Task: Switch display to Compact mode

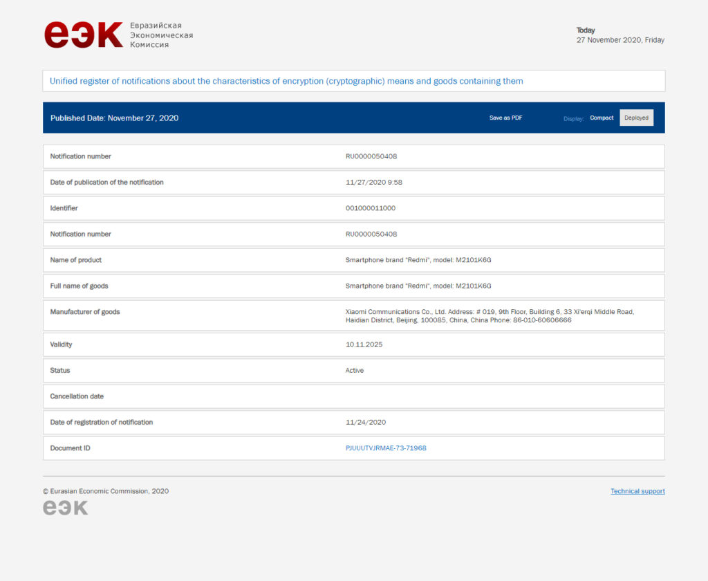Action: [x=602, y=118]
